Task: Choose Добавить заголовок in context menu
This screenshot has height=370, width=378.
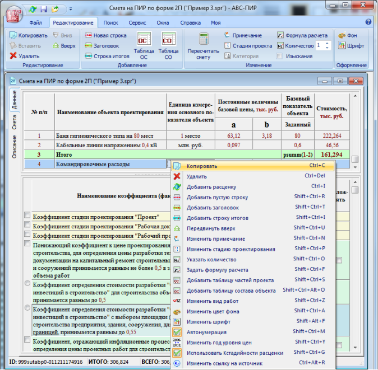Action: click(x=253, y=207)
